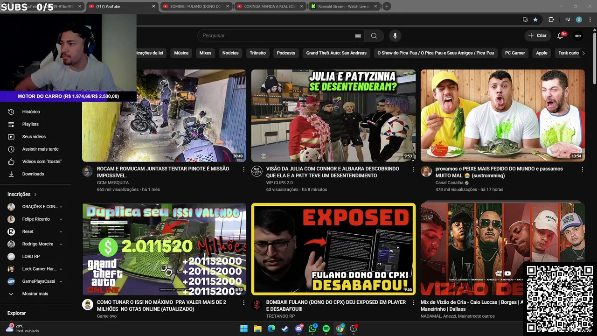Open options for PEIXE MAIS FEDIDO video
The height and width of the screenshot is (336, 597).
582,169
